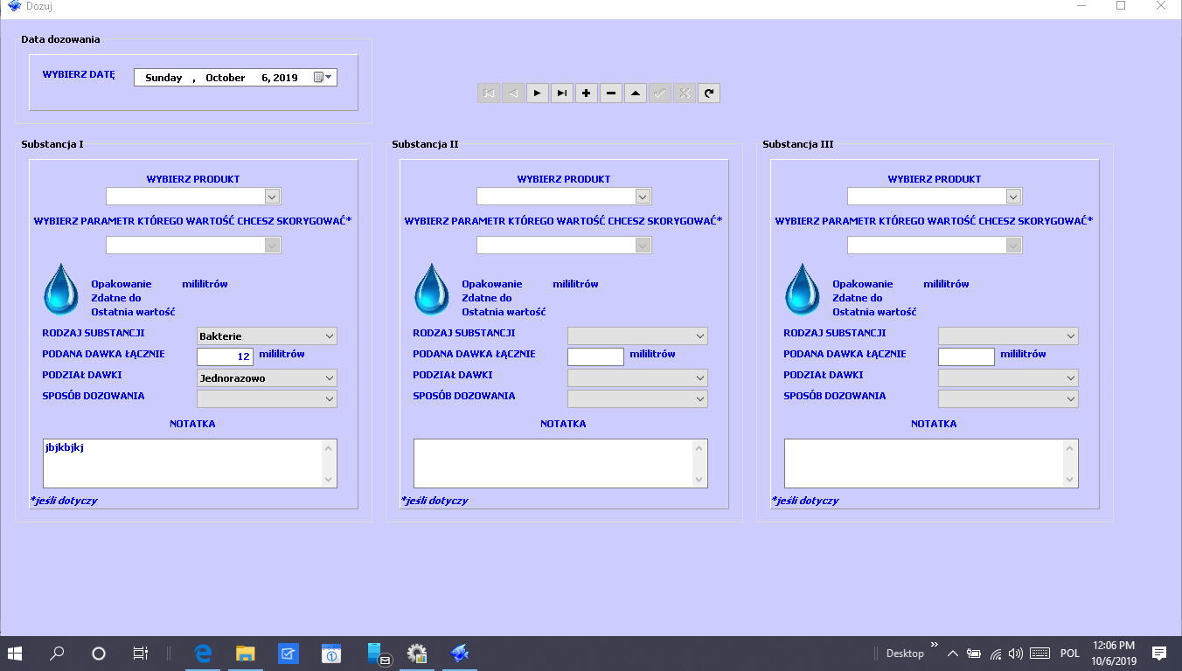Go to the next record in navigator
This screenshot has height=671, width=1182.
click(x=537, y=93)
